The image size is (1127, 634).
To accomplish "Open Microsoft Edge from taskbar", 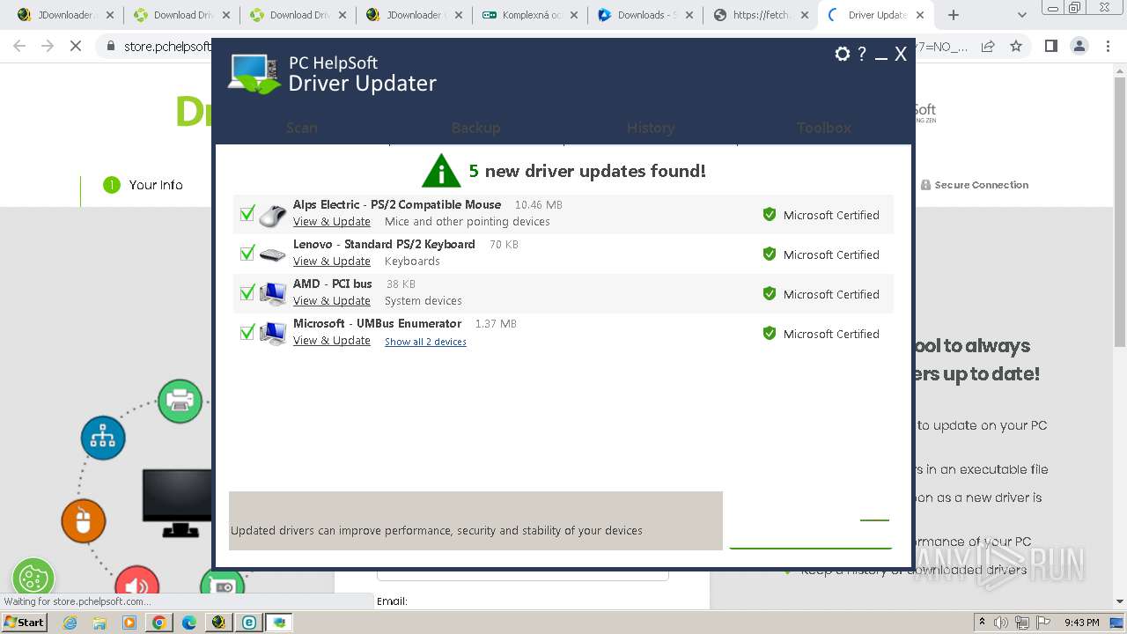I will tap(189, 623).
